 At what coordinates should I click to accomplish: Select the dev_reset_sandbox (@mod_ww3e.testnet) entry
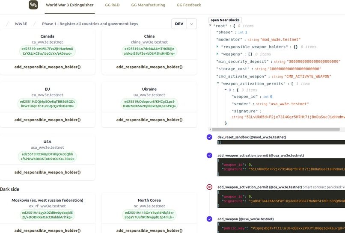click(252, 137)
